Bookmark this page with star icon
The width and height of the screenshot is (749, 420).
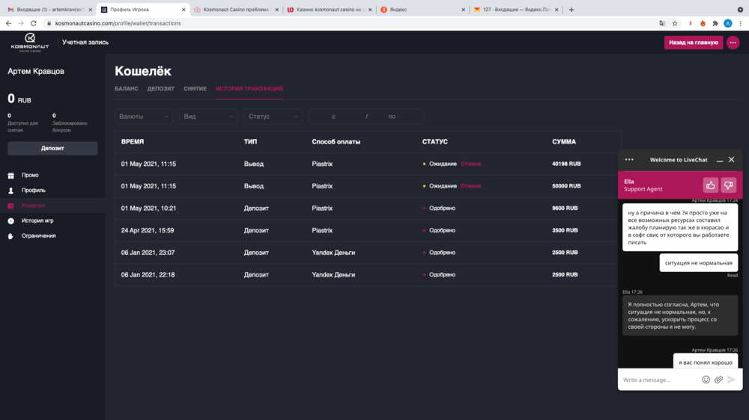[x=675, y=23]
